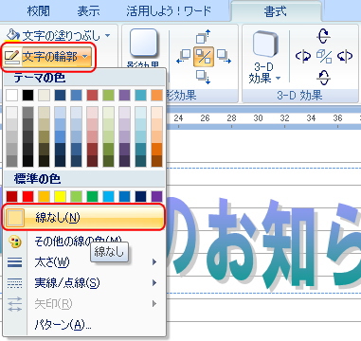Pick the dark navy theme color swatch

coord(60,95)
